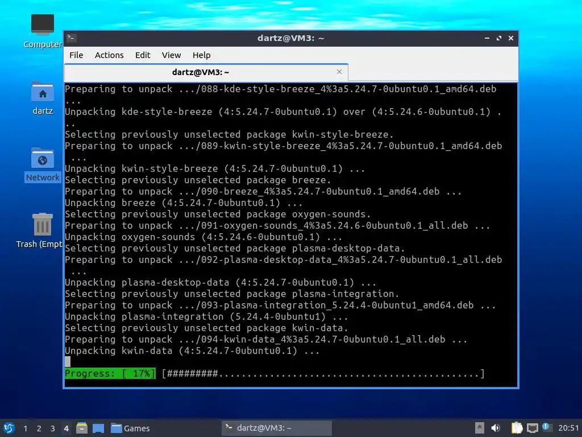Select the Computer desktop icon
Screen dimensions: 582x437
tap(43, 31)
